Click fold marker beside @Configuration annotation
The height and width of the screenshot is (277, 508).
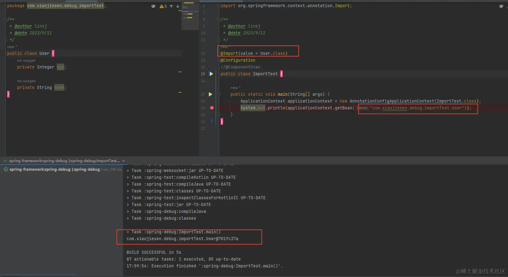point(219,60)
